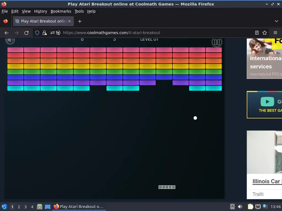The width and height of the screenshot is (282, 211).
Task: Bookmark this page with star icon
Action: tap(265, 33)
